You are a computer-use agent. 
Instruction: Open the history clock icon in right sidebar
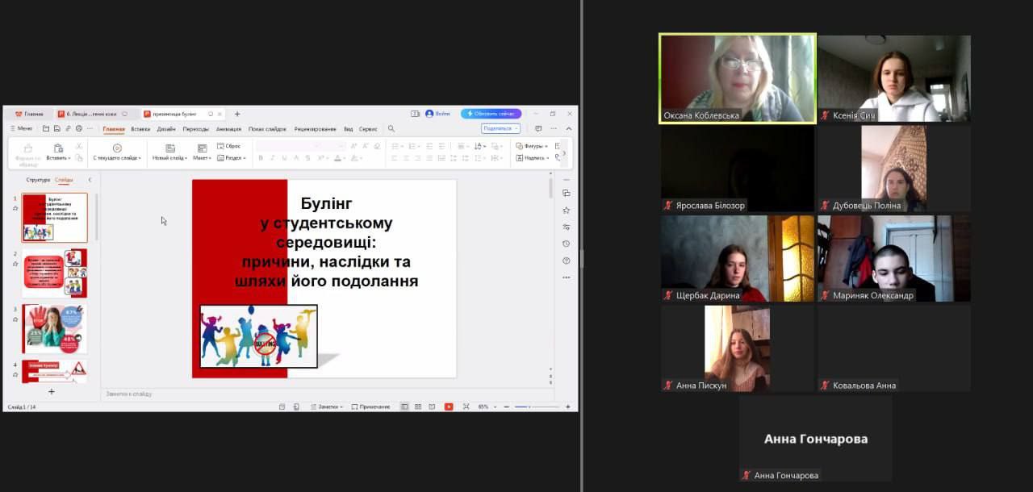point(567,244)
